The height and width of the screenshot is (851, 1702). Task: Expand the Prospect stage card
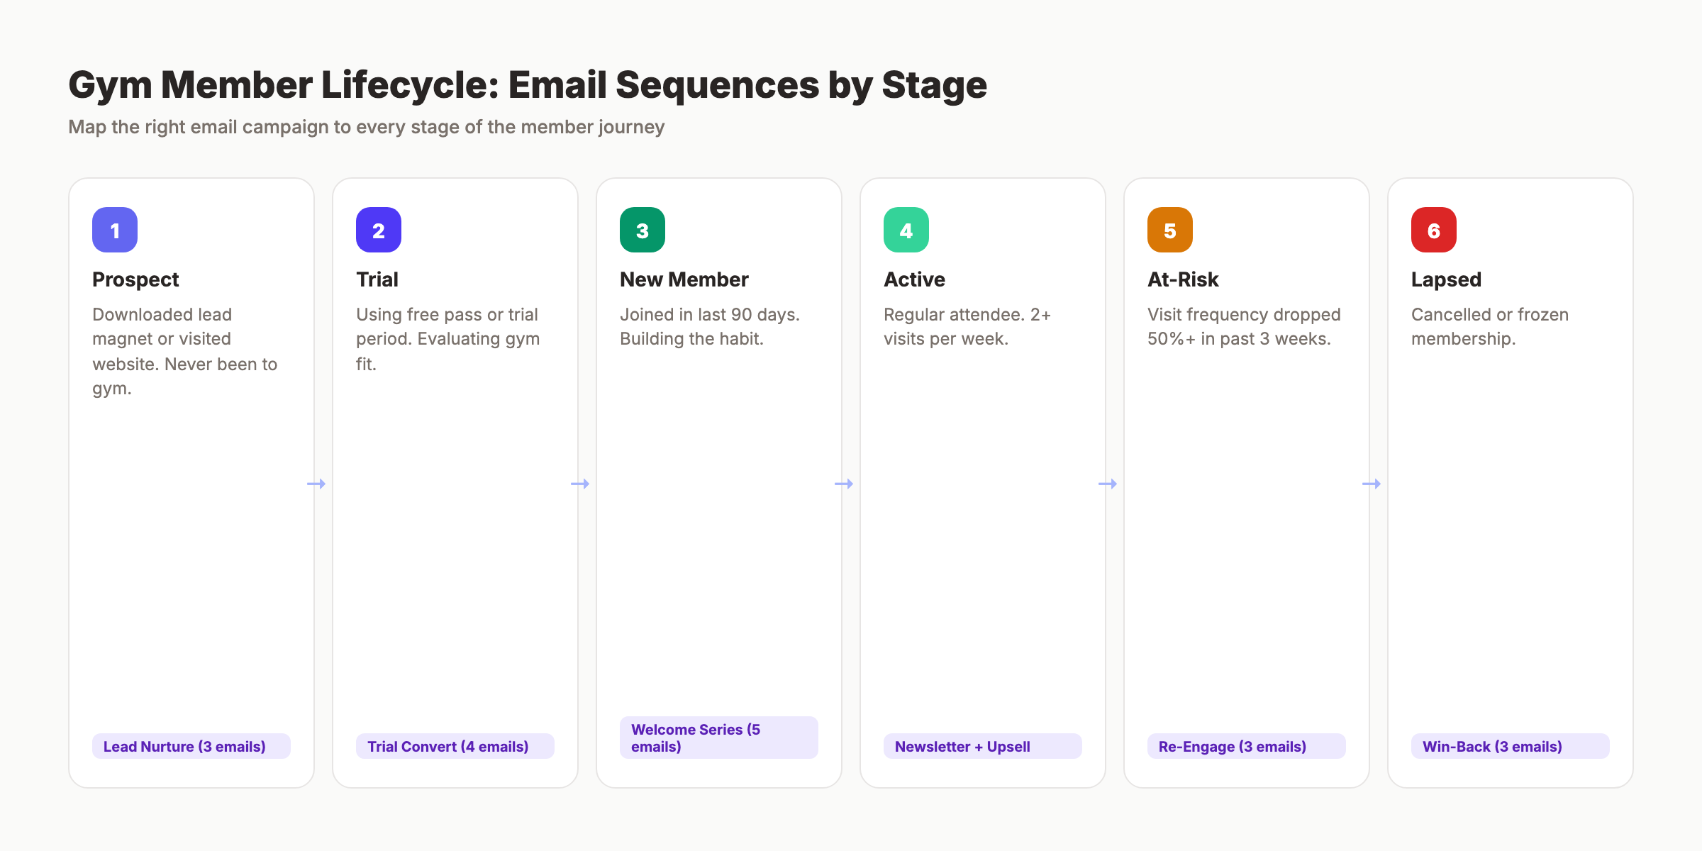coord(191,482)
